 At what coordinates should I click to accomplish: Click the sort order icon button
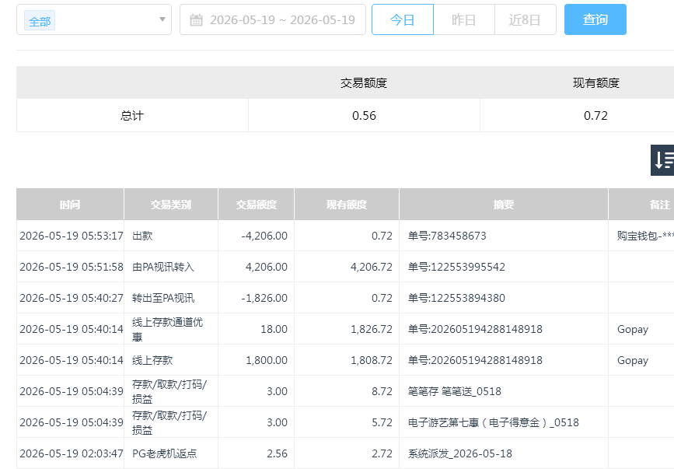point(662,160)
